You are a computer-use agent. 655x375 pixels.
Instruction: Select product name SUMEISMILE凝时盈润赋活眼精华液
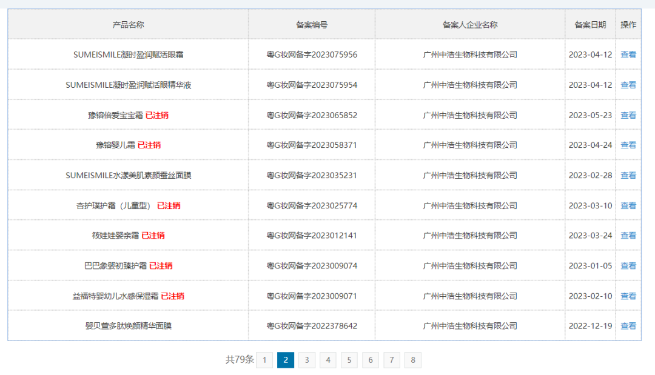pyautogui.click(x=128, y=85)
